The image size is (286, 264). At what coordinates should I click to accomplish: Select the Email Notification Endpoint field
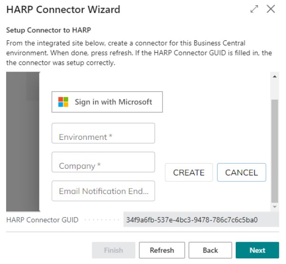point(103,191)
